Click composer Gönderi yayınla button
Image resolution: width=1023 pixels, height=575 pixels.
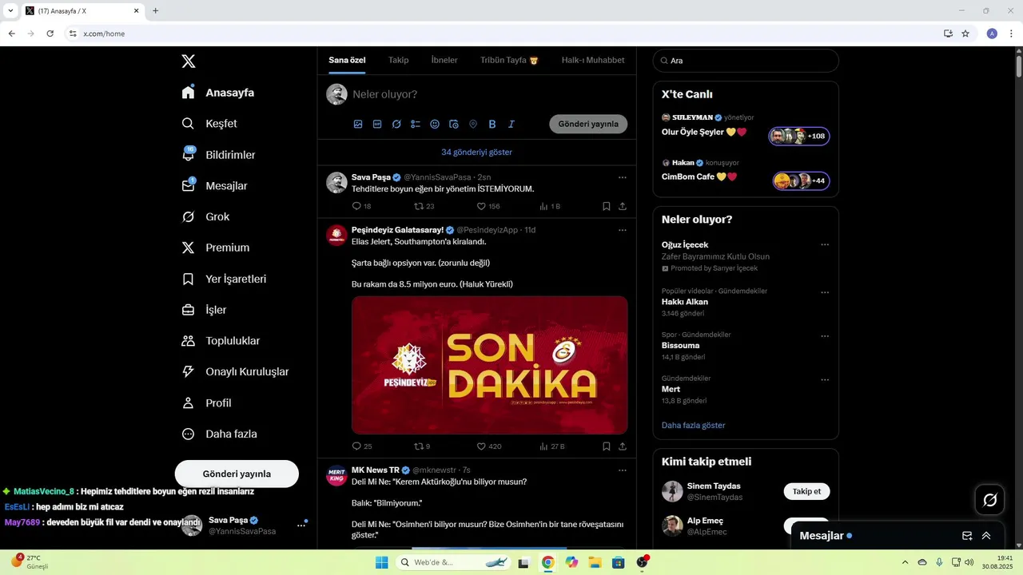tap(588, 124)
